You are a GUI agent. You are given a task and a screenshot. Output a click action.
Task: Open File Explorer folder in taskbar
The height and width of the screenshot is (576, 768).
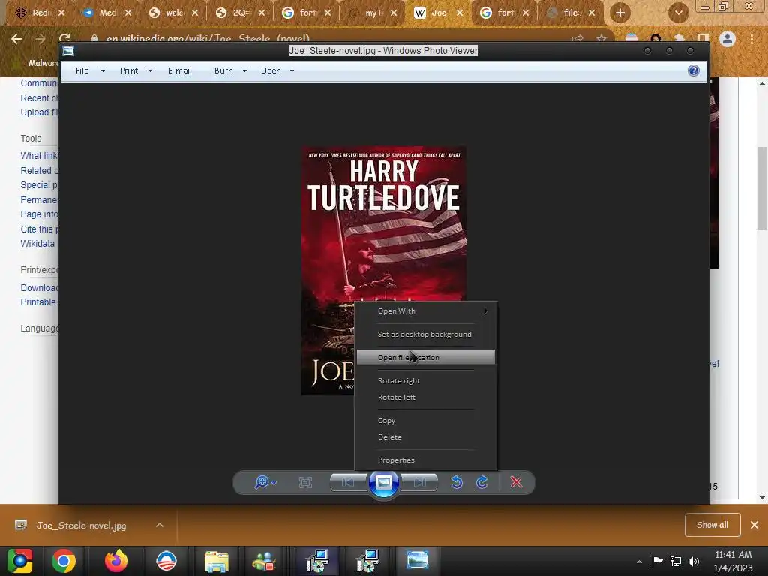point(217,561)
